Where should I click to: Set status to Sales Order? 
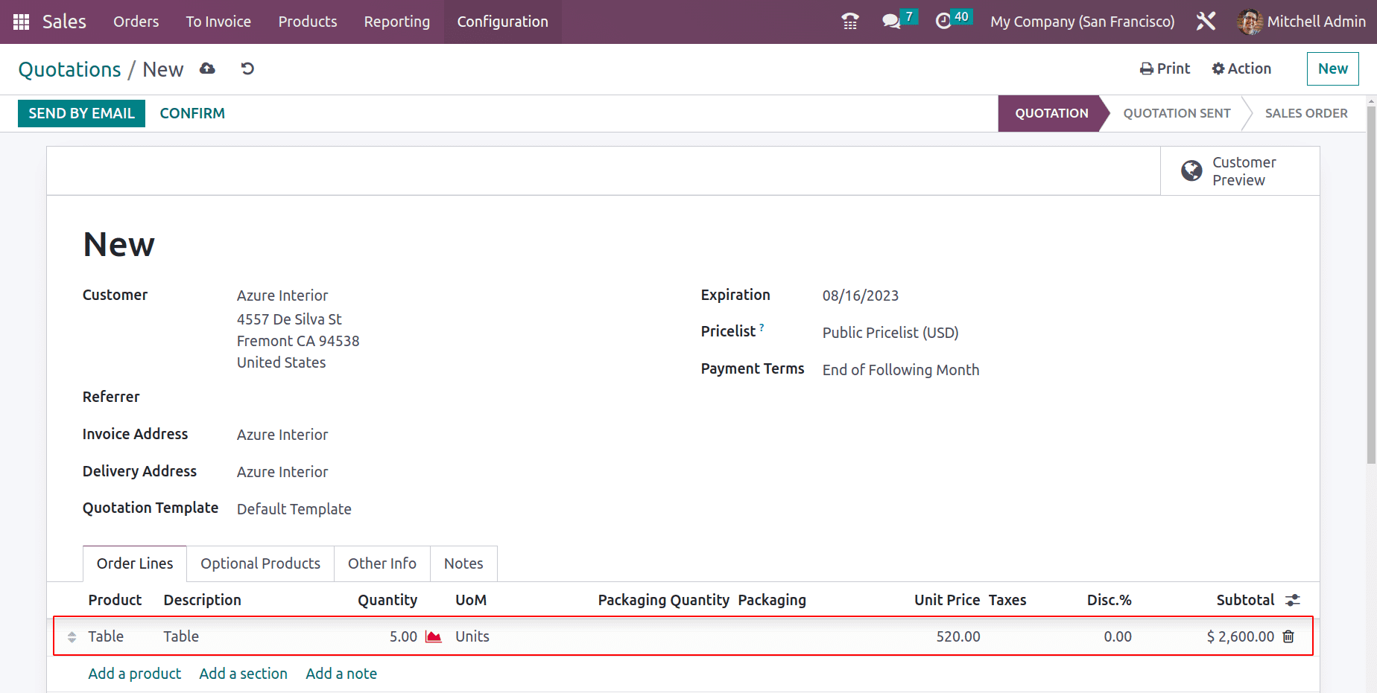(1306, 113)
